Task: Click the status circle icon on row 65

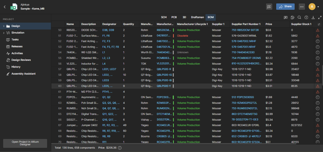Action: 318,114
